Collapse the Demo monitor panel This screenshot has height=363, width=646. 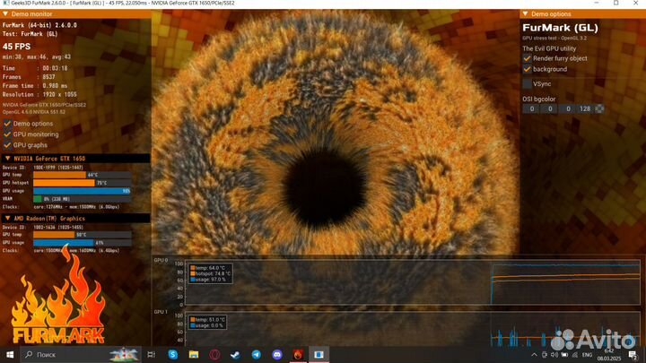point(4,15)
